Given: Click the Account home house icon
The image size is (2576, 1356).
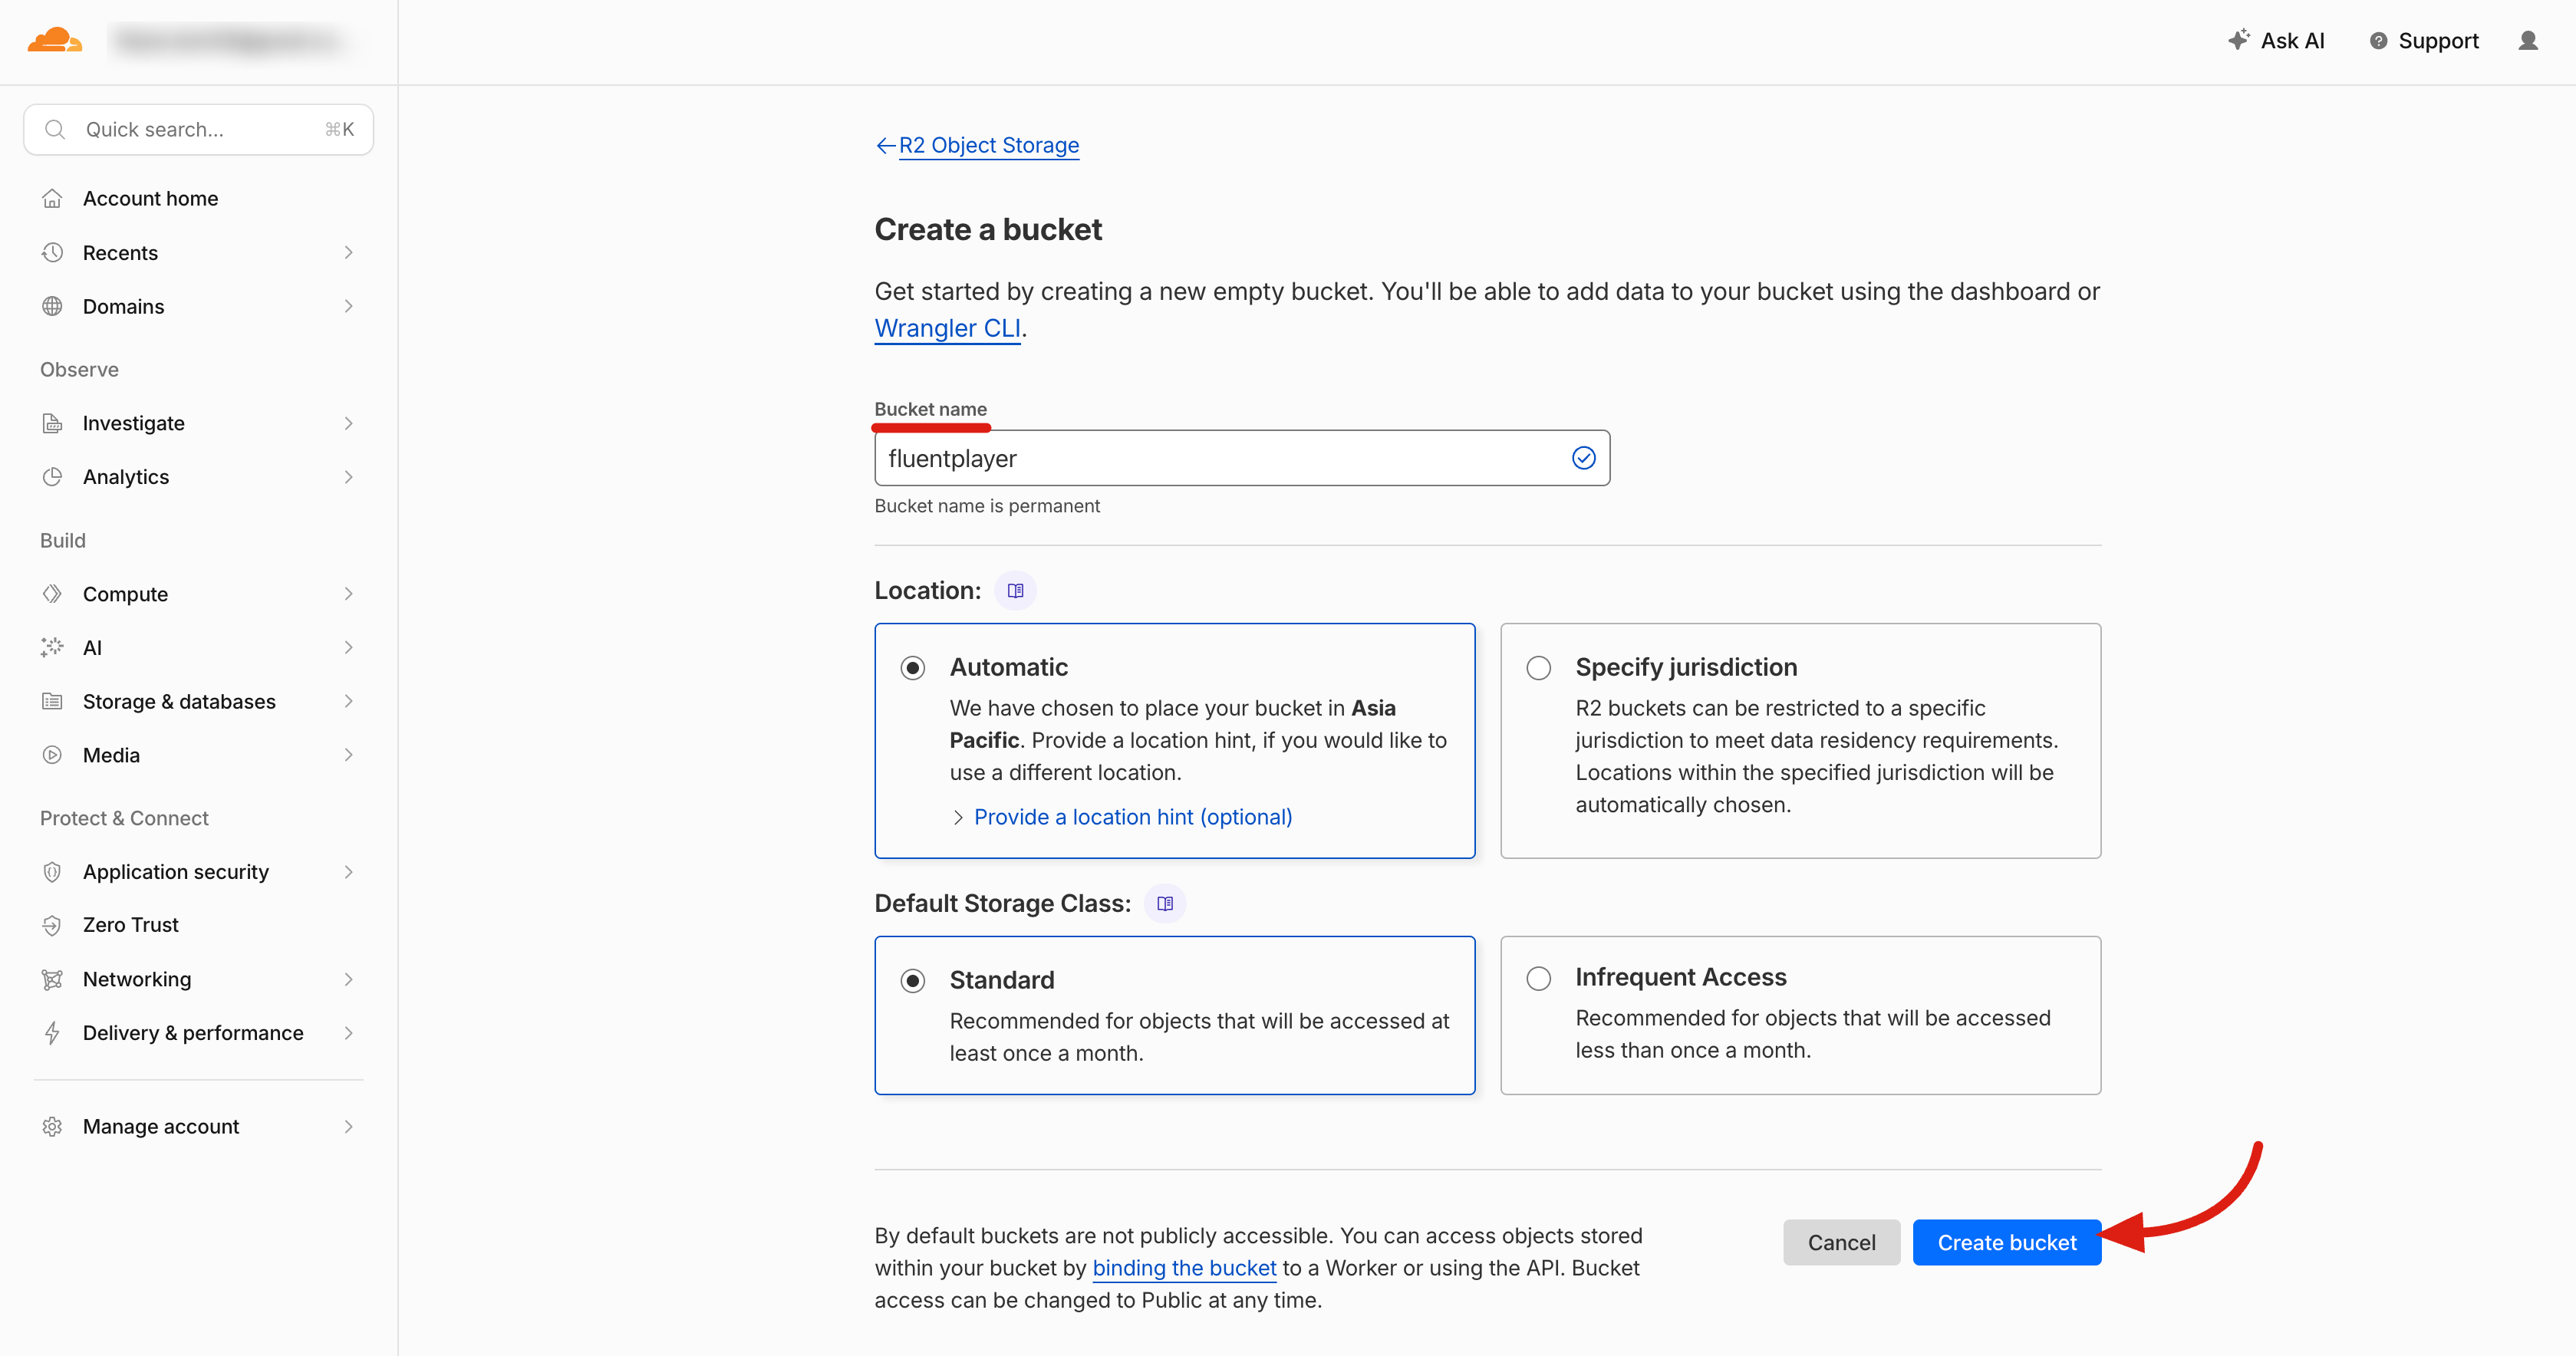Looking at the screenshot, I should coord(52,198).
